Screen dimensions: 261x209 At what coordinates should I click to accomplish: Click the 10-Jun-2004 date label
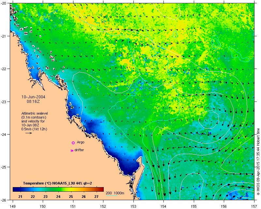33,97
